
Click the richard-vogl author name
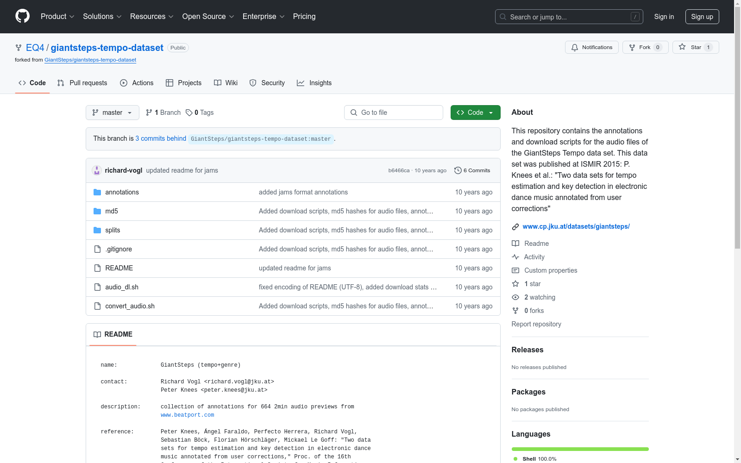pyautogui.click(x=124, y=170)
